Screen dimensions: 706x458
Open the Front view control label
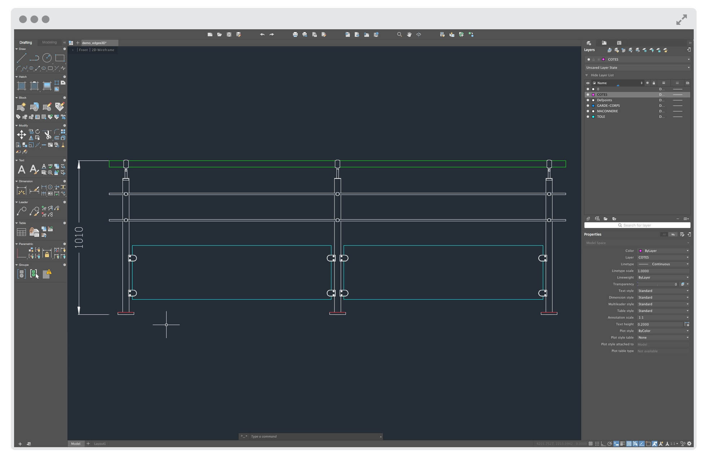(x=83, y=50)
